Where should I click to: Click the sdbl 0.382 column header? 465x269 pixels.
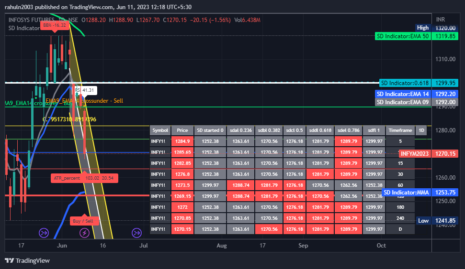(x=269, y=130)
